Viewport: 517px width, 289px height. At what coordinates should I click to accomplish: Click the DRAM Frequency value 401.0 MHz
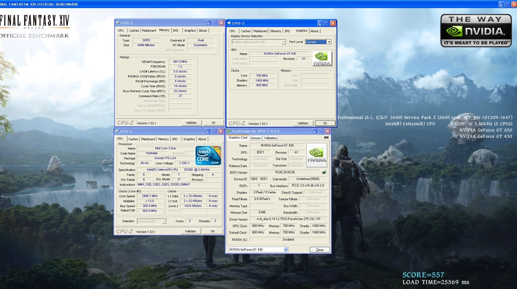(x=180, y=62)
